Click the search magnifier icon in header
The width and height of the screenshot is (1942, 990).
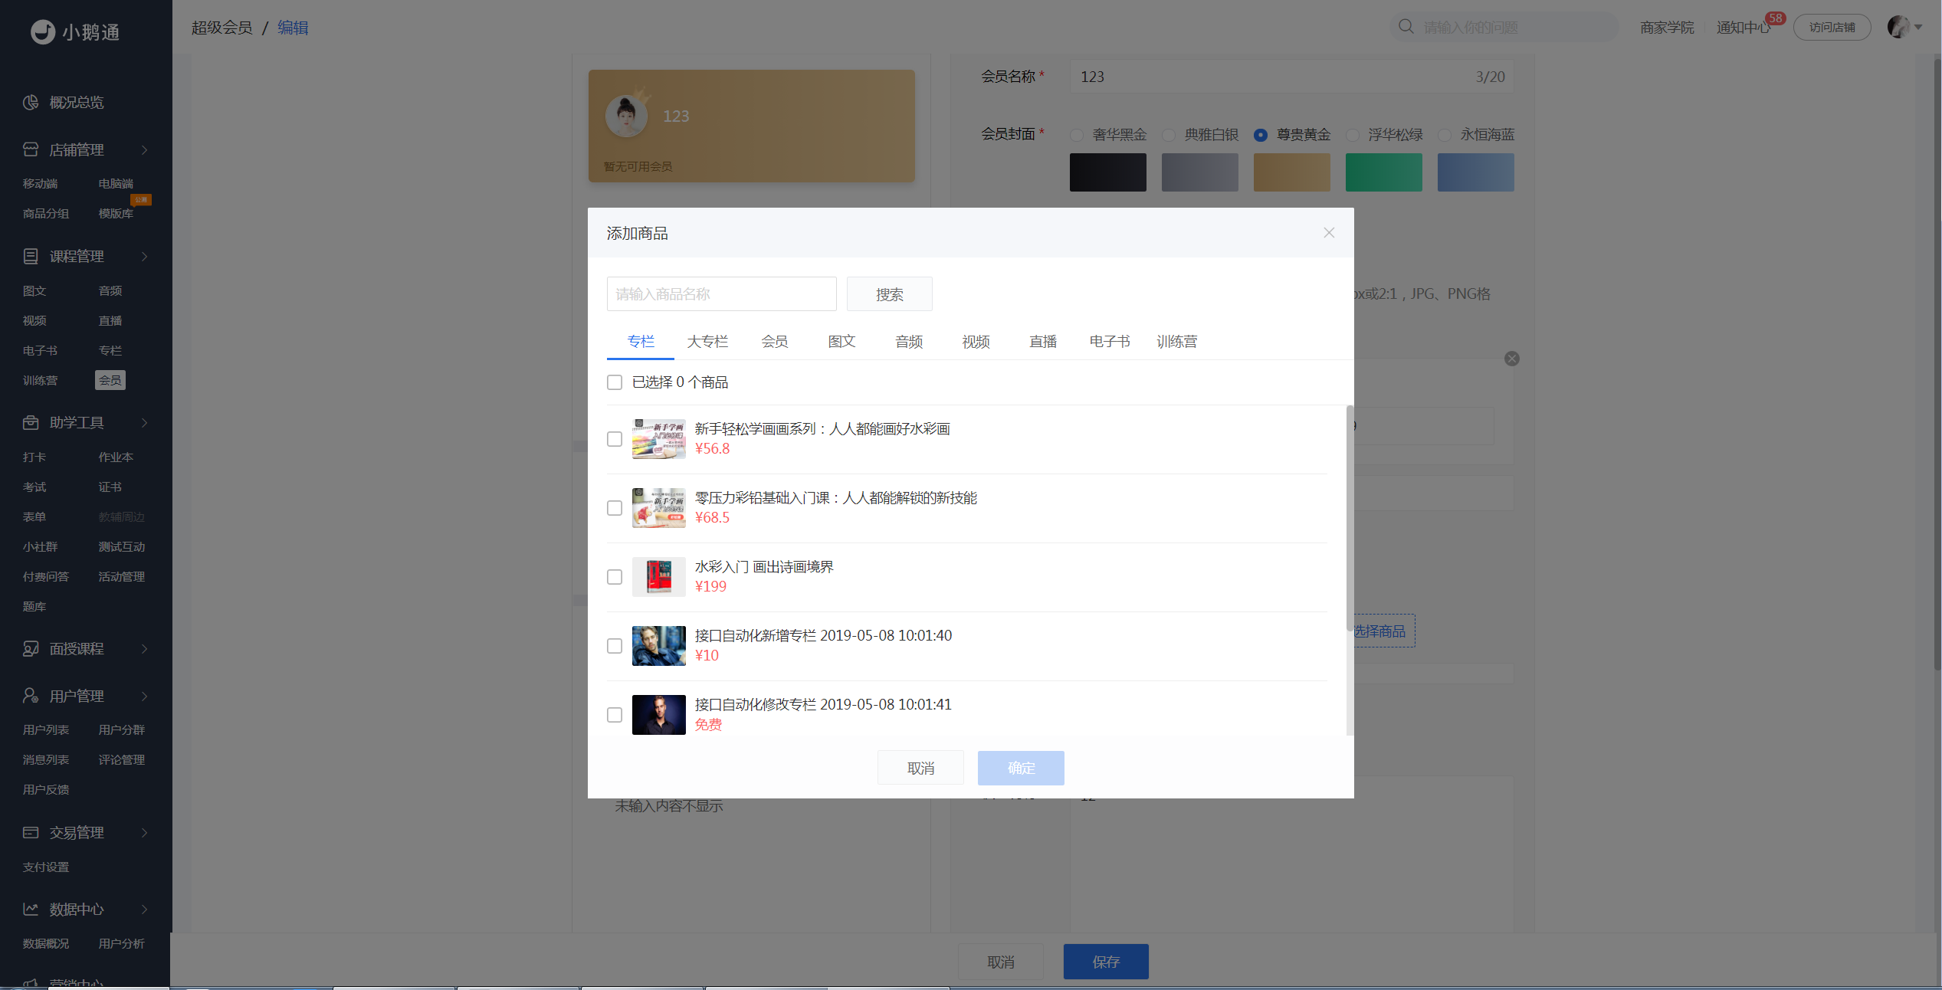pyautogui.click(x=1406, y=27)
